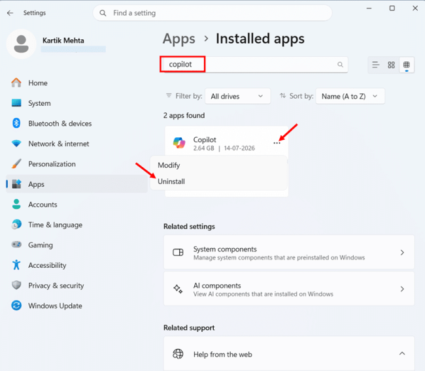Open the Home settings page

[x=77, y=83]
